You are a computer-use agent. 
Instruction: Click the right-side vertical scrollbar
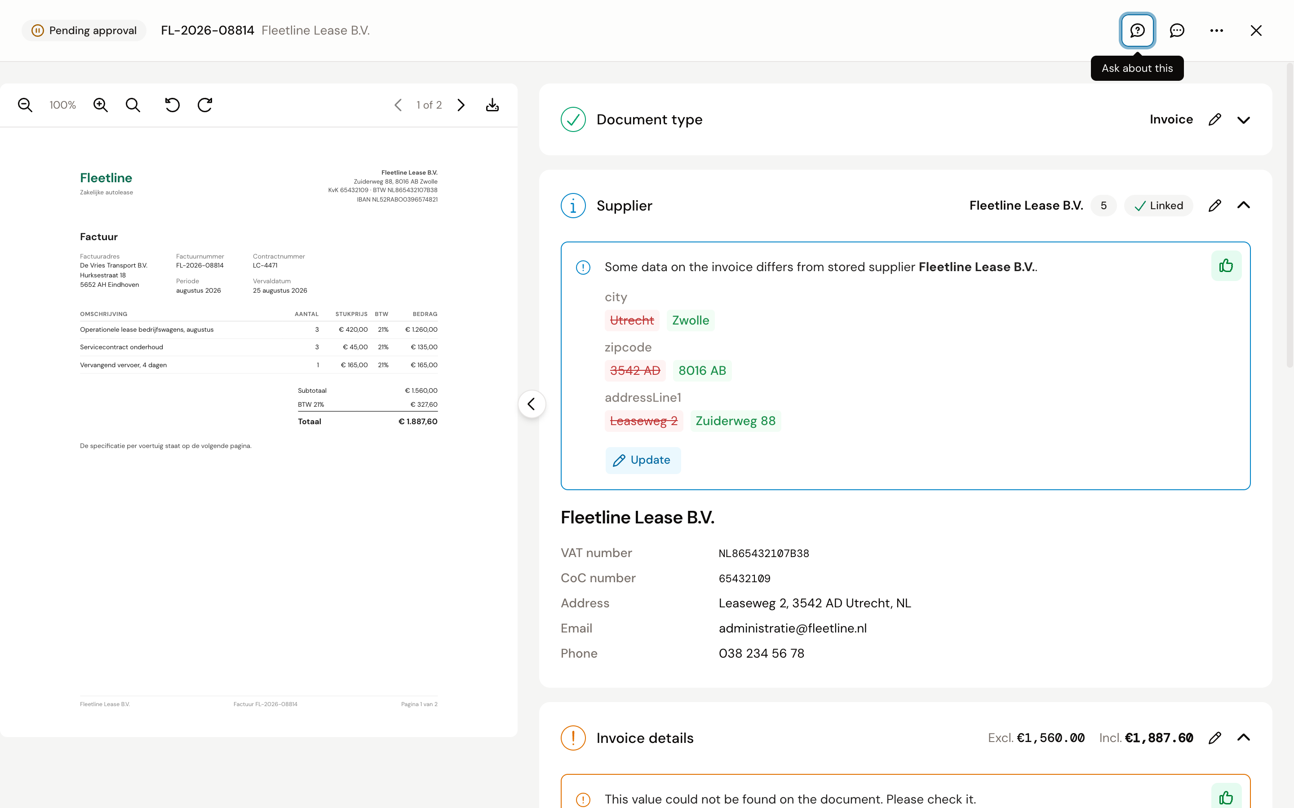click(x=1289, y=215)
